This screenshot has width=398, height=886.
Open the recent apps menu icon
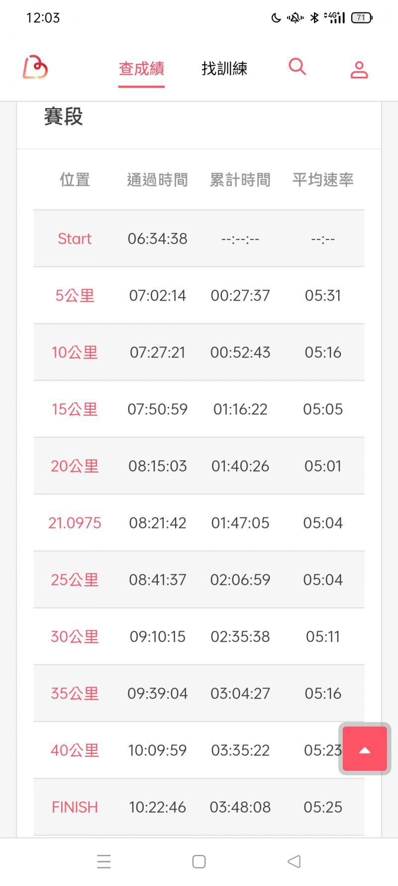(104, 861)
